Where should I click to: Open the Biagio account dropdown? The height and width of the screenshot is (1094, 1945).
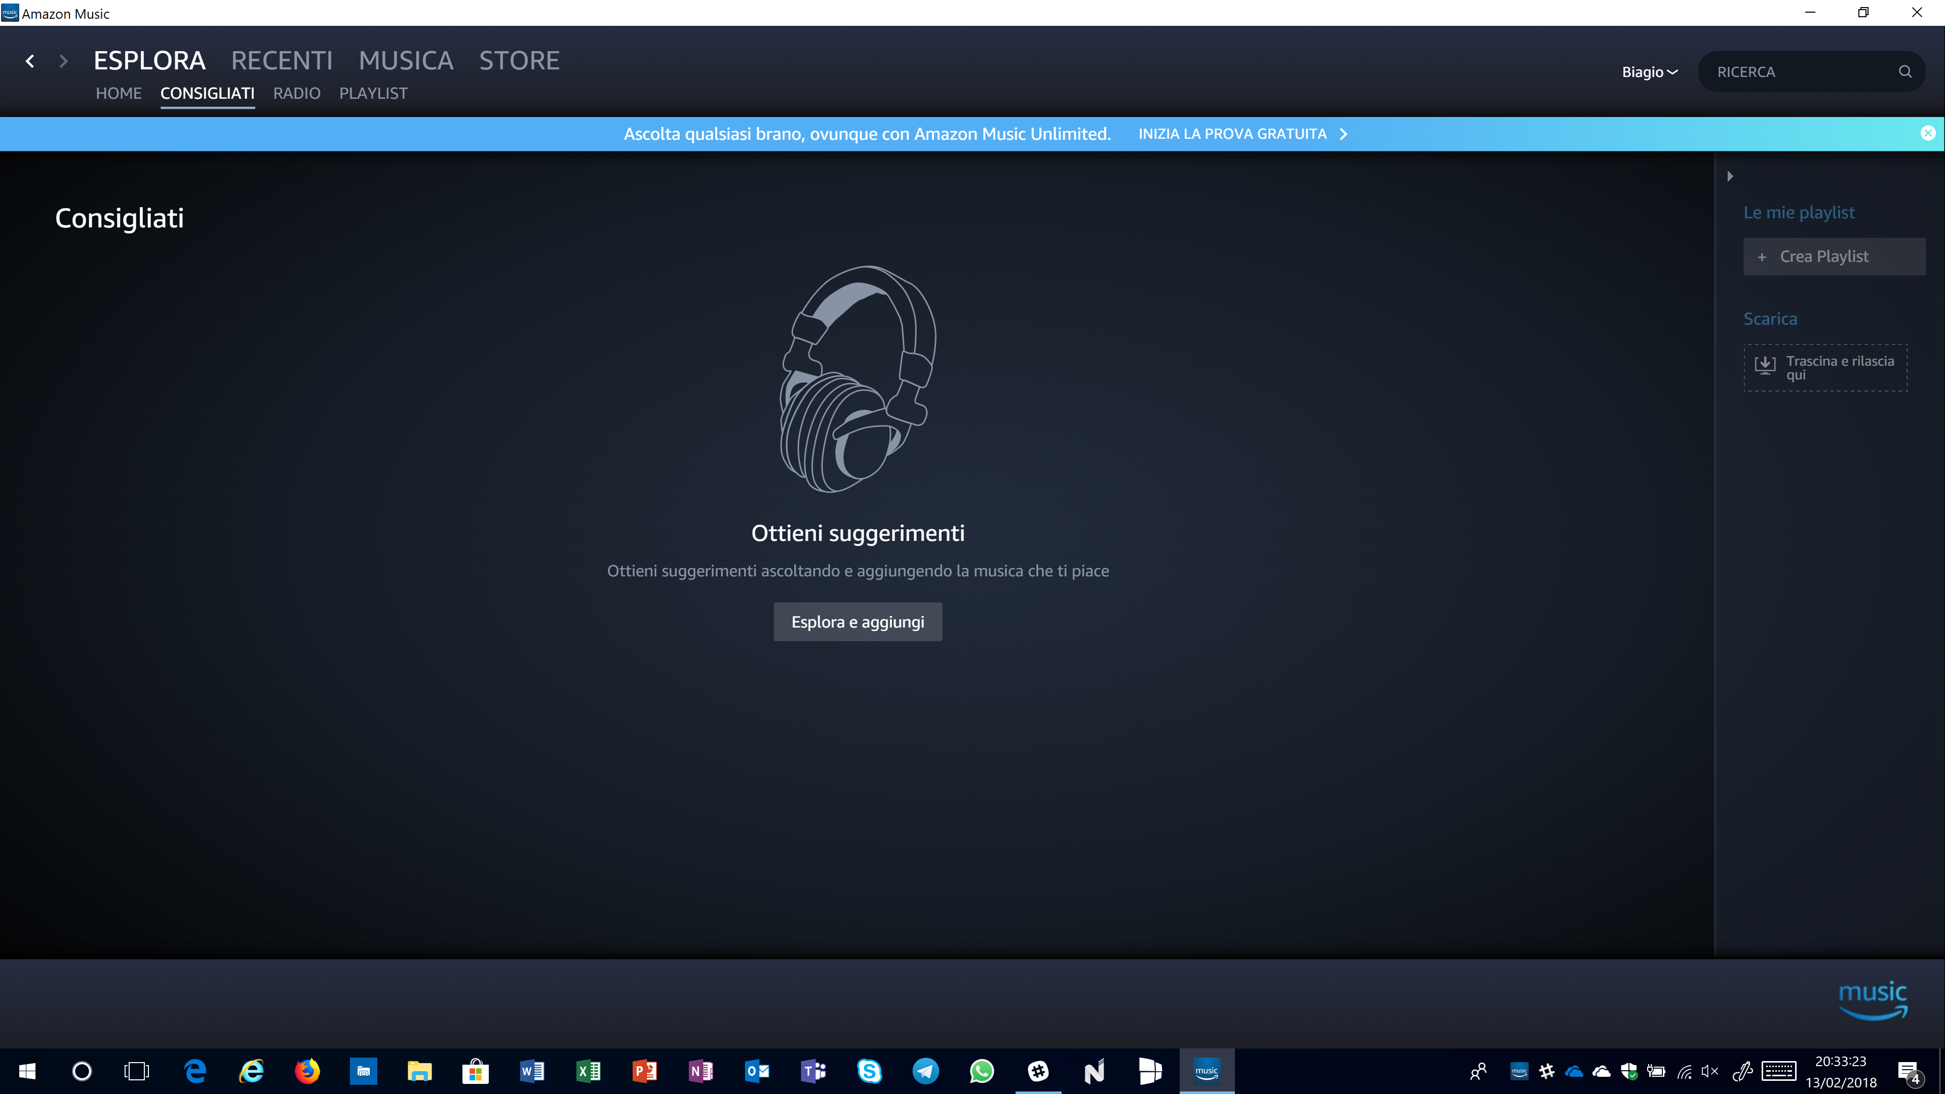click(x=1650, y=72)
